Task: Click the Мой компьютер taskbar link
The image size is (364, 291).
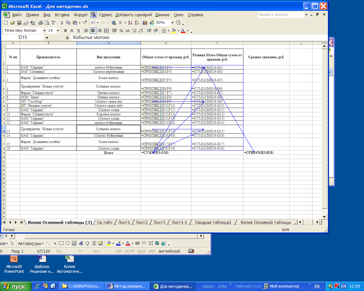Action: (282, 286)
